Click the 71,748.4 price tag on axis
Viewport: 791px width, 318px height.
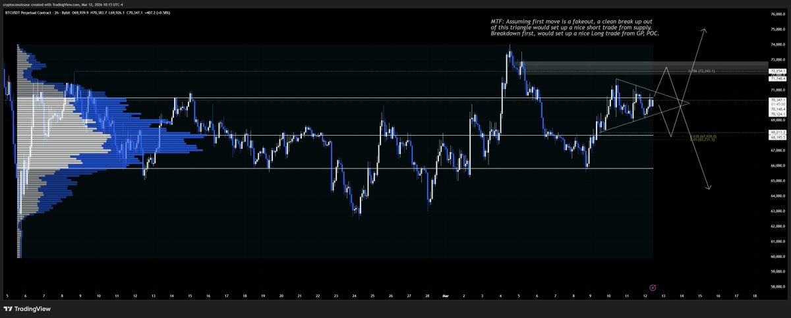(778, 79)
